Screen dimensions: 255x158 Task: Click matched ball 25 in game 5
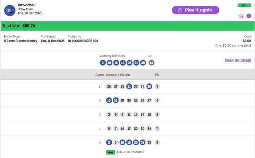click(136, 142)
